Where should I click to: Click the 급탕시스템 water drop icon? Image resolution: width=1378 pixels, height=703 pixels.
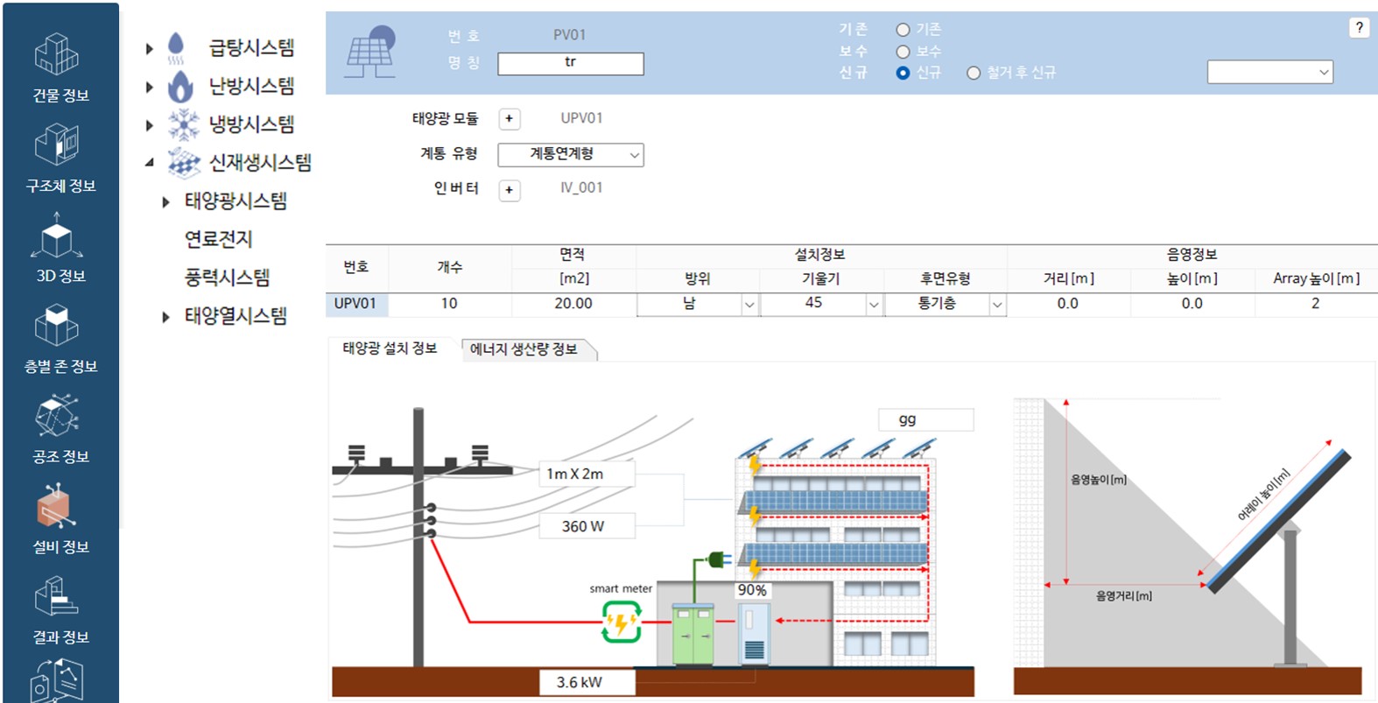pos(177,47)
